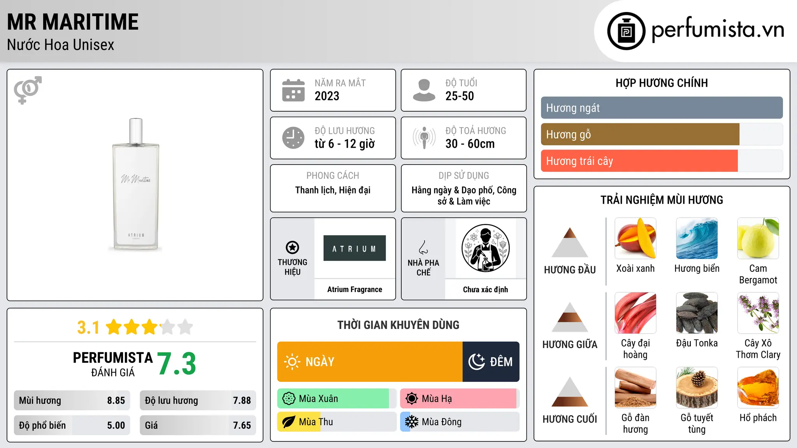Click the MR MARITIME title
This screenshot has height=448, width=797.
[x=73, y=22]
